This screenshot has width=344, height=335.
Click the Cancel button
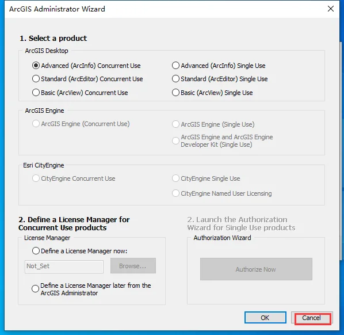click(312, 318)
